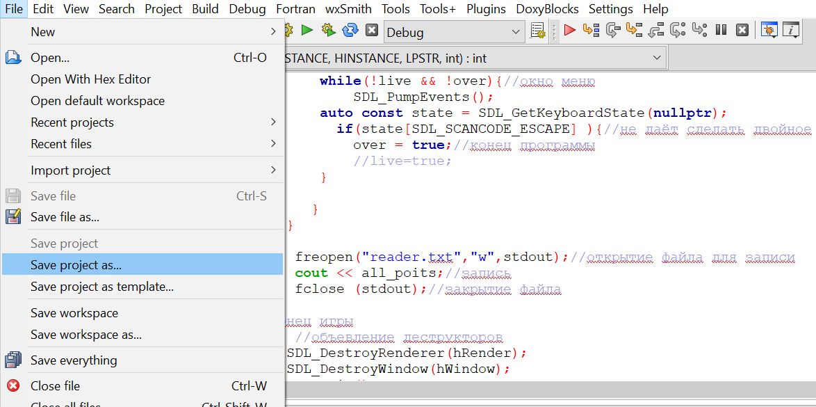The height and width of the screenshot is (407, 816).
Task: Click the Pause debugger icon
Action: (721, 31)
